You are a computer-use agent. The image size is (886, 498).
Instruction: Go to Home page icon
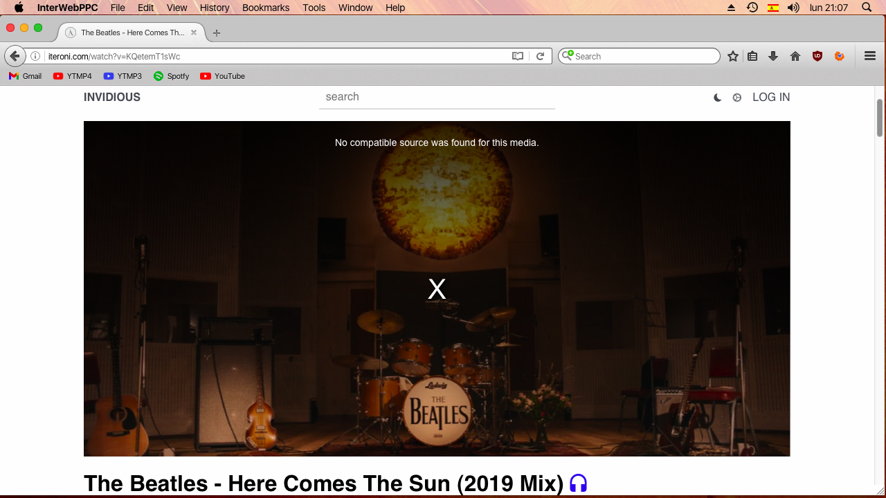pyautogui.click(x=795, y=56)
